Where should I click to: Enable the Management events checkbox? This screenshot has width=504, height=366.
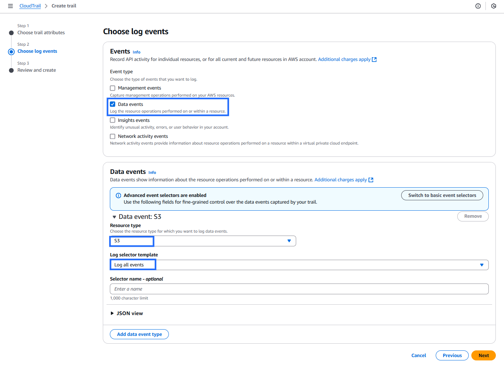tap(112, 88)
